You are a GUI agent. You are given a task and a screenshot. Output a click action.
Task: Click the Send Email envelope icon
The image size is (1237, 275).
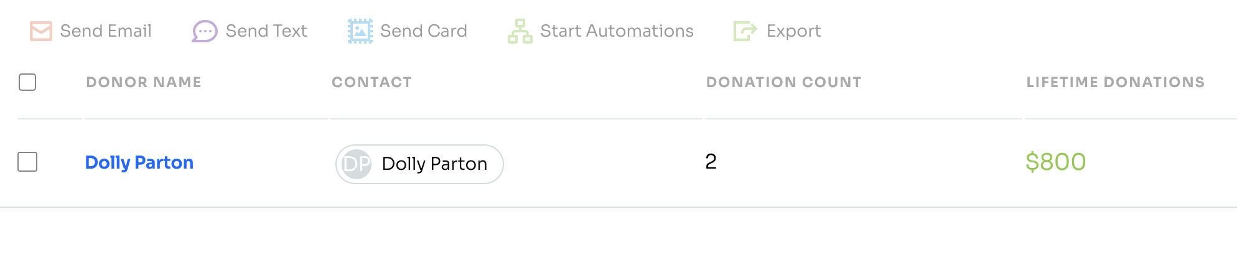click(41, 31)
